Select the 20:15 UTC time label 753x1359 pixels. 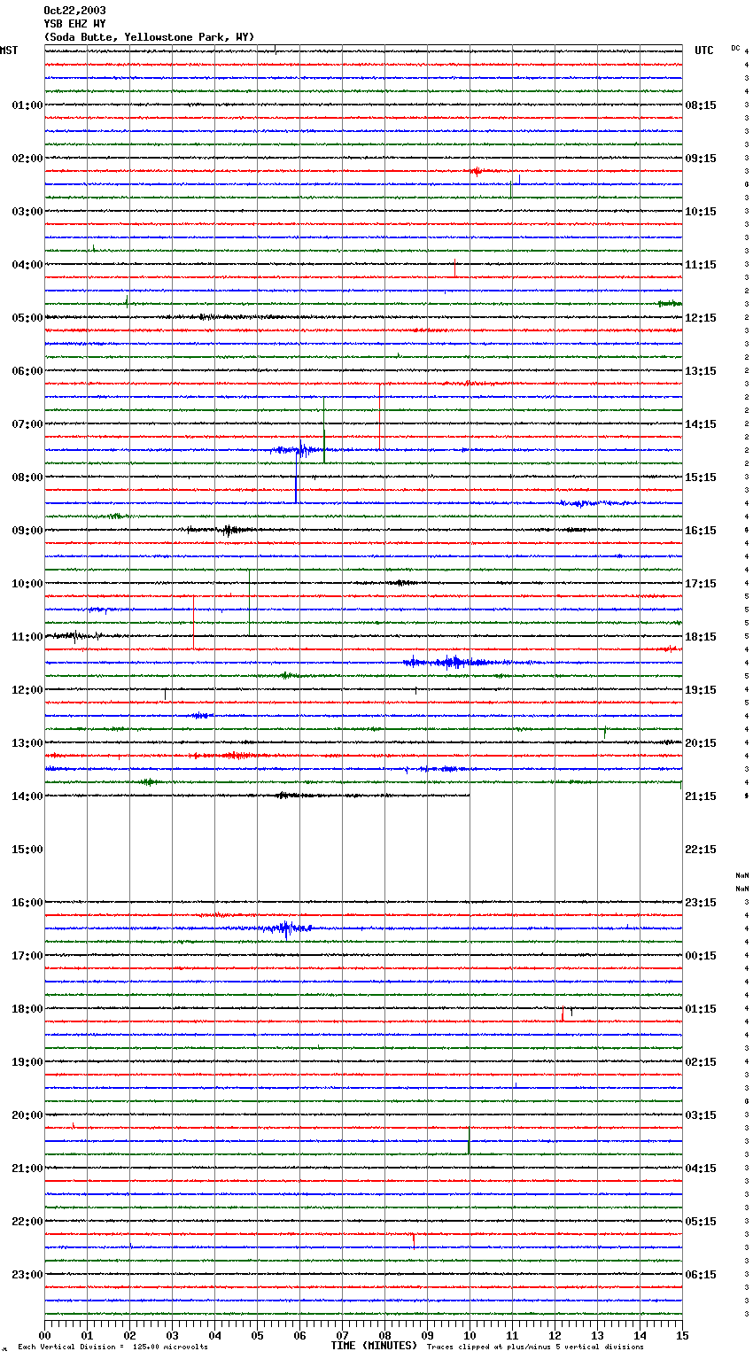coord(701,743)
